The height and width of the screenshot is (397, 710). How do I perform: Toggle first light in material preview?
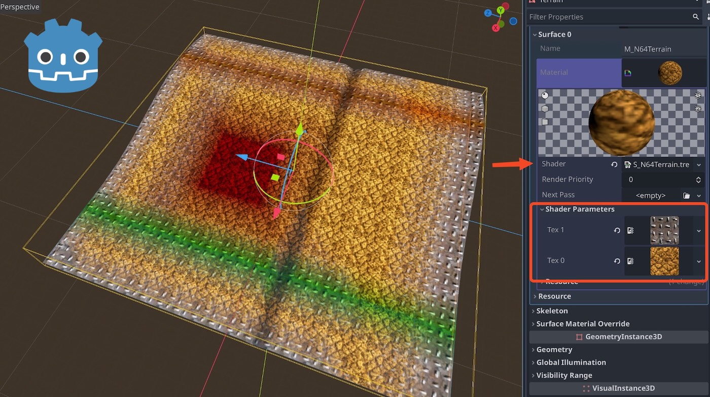coord(698,95)
